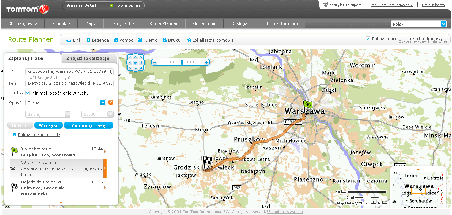
Task: Toggle Pokaż informacje o ruchu drogowym checkbox
Action: point(368,38)
